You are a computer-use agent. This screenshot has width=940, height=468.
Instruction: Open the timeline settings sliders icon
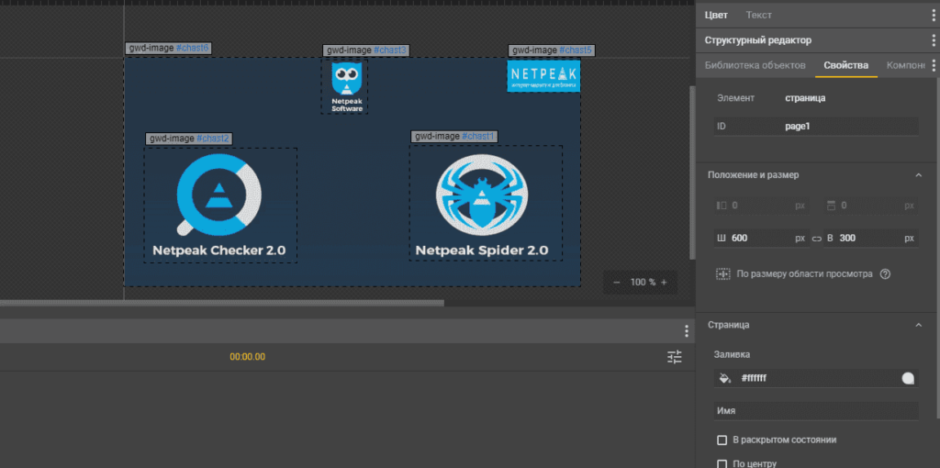coord(675,357)
